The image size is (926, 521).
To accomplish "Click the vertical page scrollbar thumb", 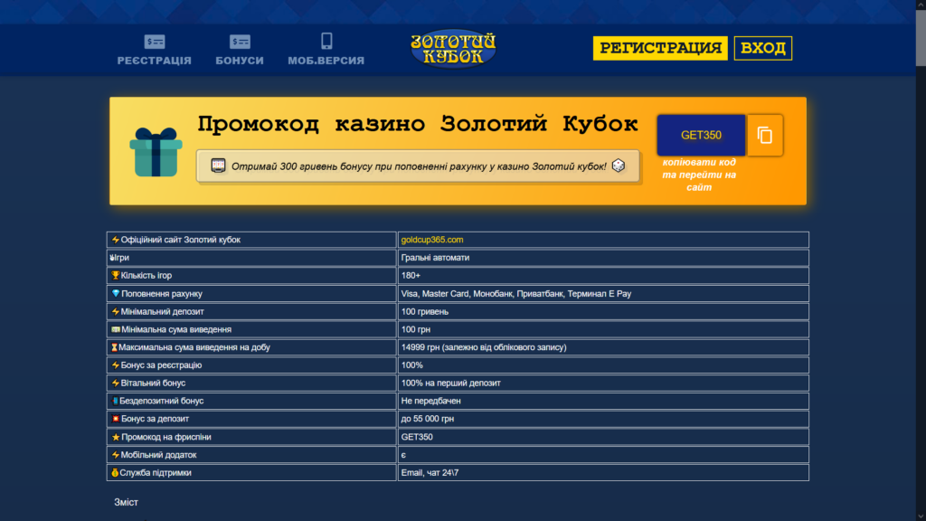I will [x=921, y=38].
